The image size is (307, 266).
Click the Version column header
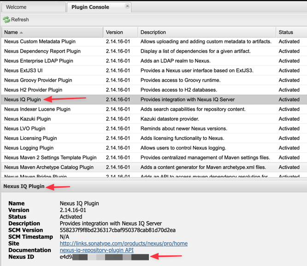pos(114,32)
